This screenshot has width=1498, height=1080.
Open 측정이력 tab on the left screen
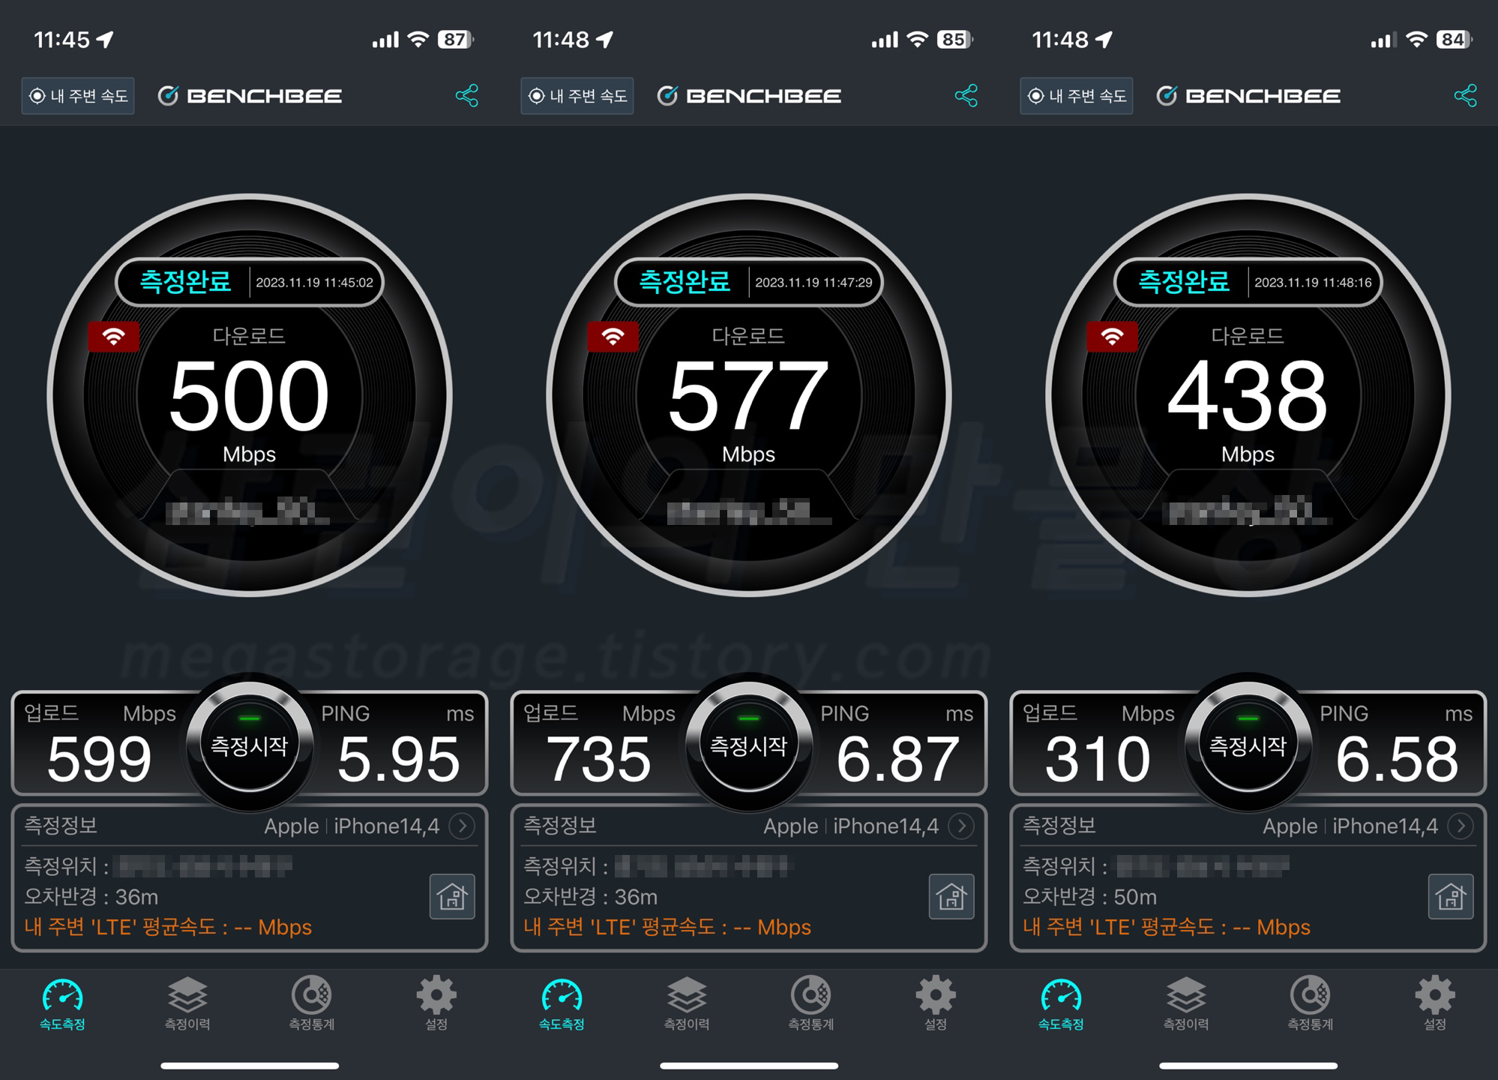click(x=187, y=1003)
